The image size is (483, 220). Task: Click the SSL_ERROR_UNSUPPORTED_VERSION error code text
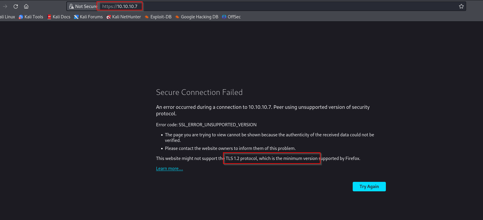coord(217,125)
